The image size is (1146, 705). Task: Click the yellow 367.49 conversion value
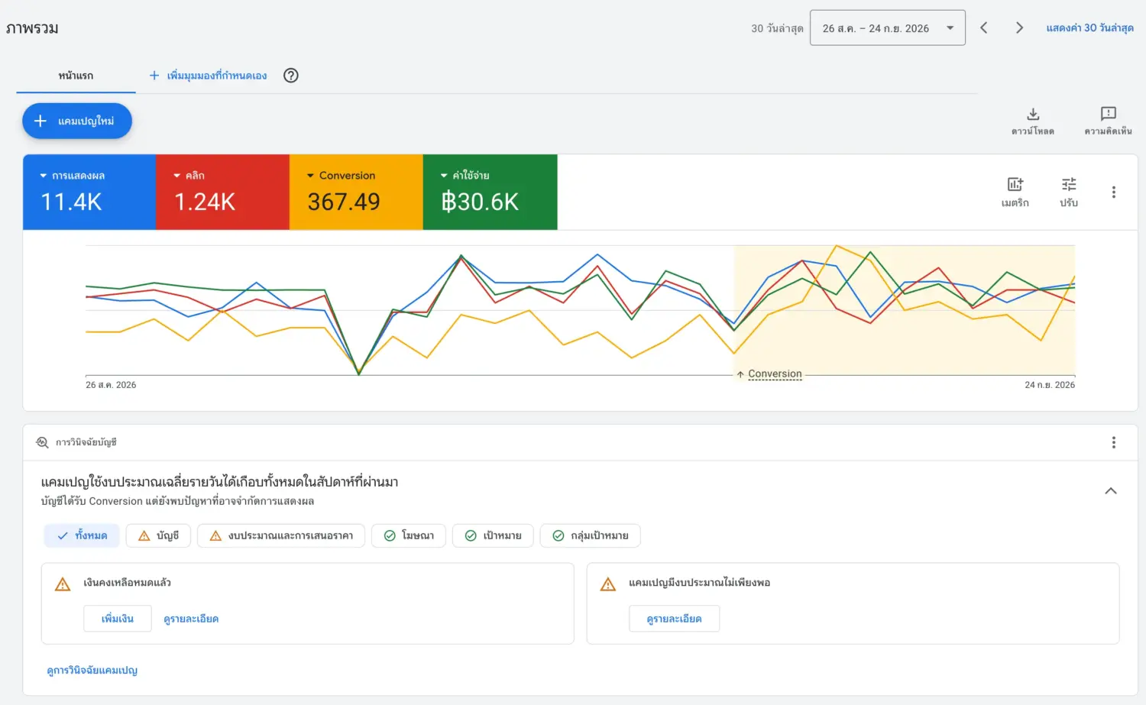click(344, 202)
